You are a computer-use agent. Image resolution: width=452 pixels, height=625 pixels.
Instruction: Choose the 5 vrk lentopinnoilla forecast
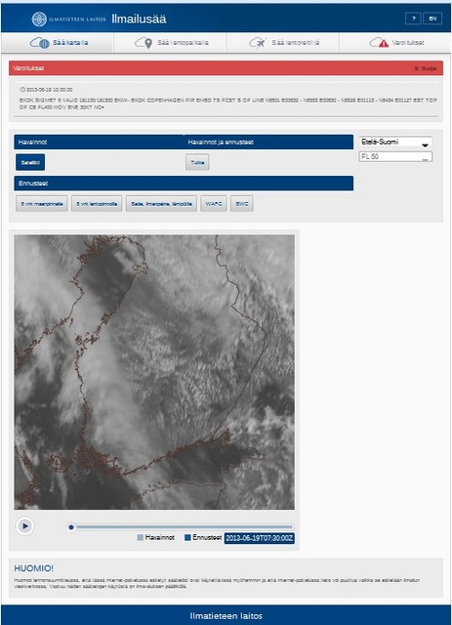tap(97, 204)
